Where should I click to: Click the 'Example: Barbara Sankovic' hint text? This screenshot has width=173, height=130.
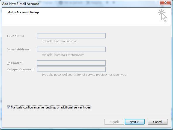59,41
